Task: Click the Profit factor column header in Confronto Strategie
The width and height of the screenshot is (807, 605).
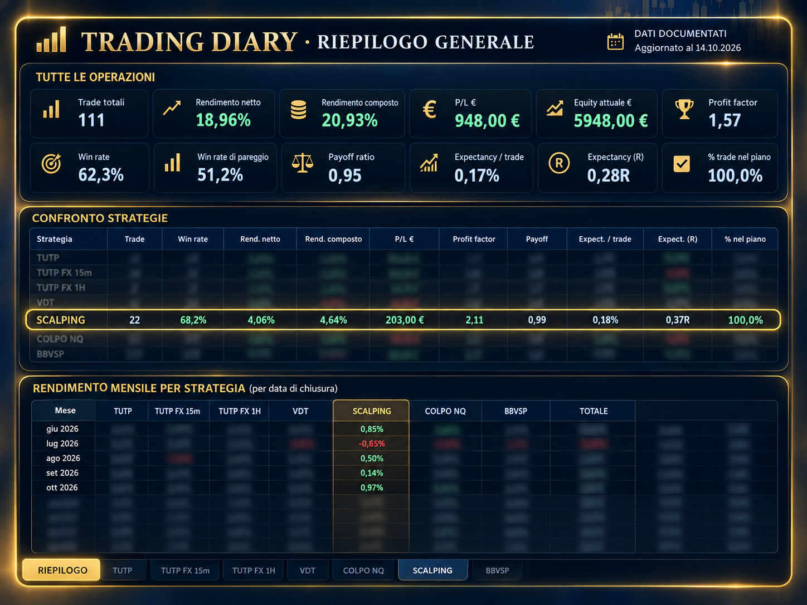Action: coord(474,239)
